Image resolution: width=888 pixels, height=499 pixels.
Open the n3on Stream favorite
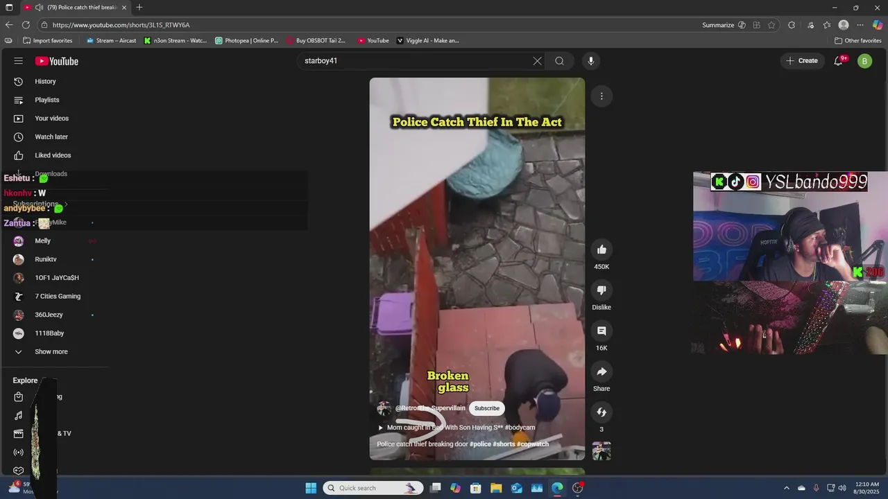pos(176,41)
